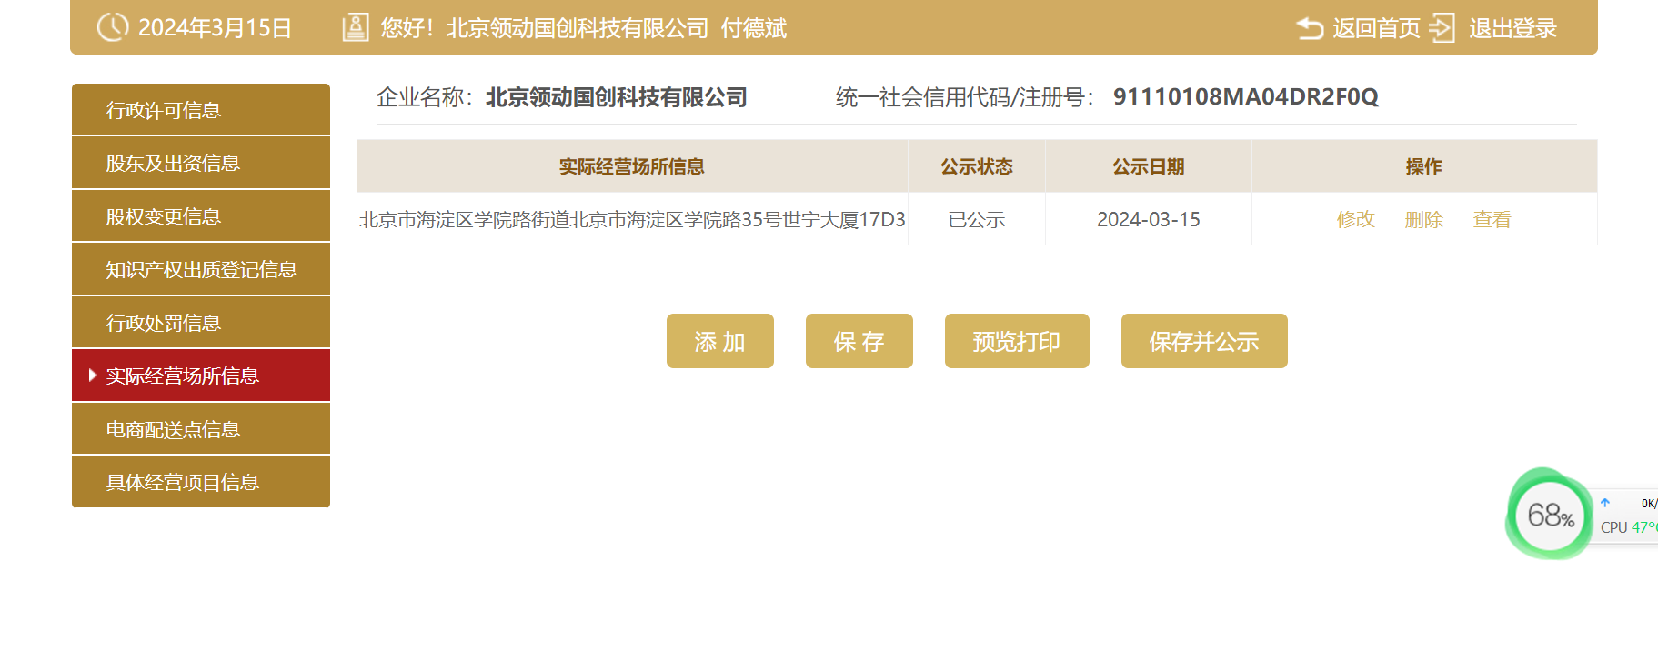This screenshot has width=1658, height=651.
Task: Click the logout door icon
Action: (1442, 27)
